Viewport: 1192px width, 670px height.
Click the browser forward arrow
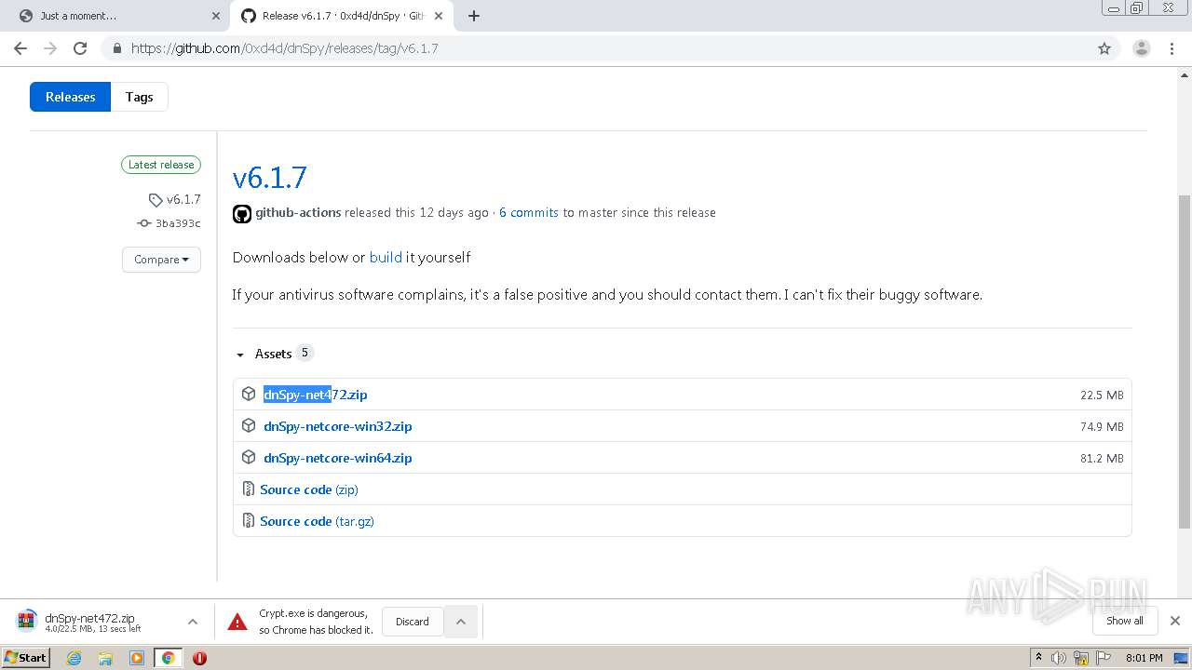pos(50,48)
